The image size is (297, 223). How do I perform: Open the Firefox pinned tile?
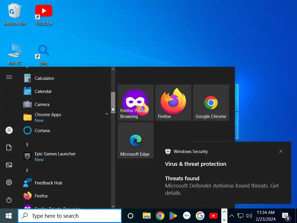pyautogui.click(x=173, y=102)
